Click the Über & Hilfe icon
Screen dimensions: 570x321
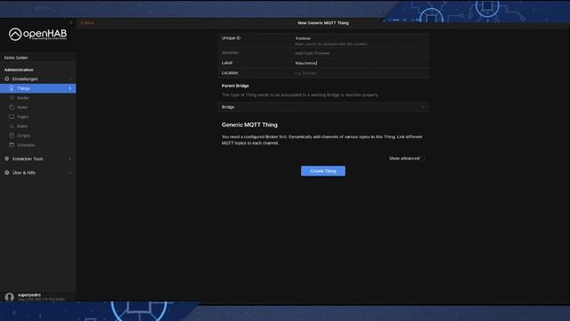tap(7, 172)
